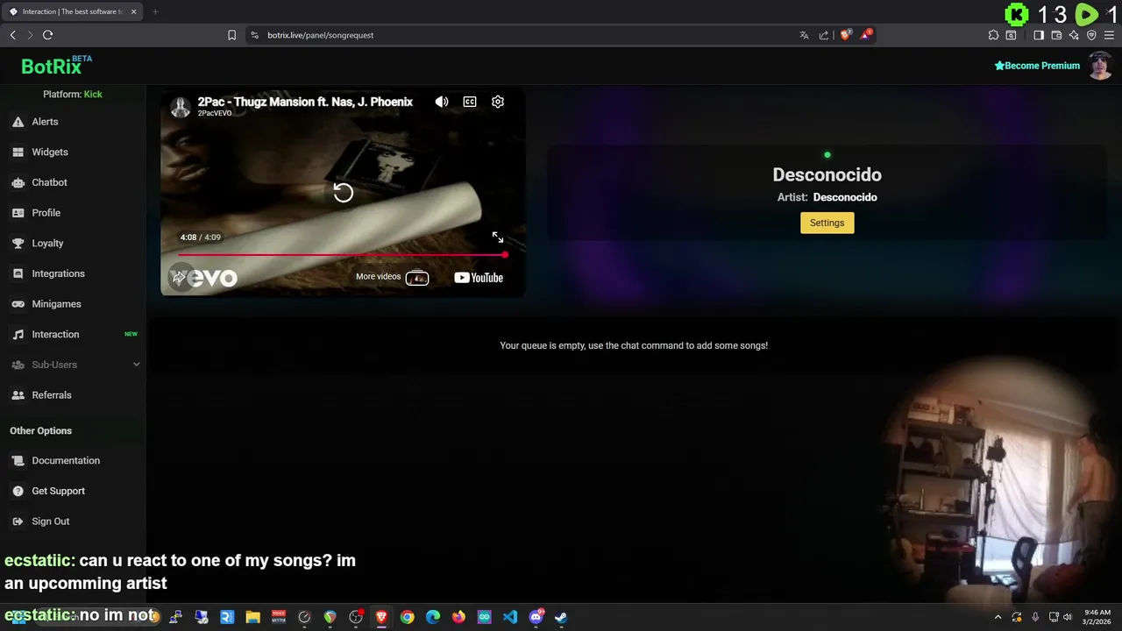The width and height of the screenshot is (1122, 631).
Task: Open Firefox from taskbar
Action: point(458,617)
